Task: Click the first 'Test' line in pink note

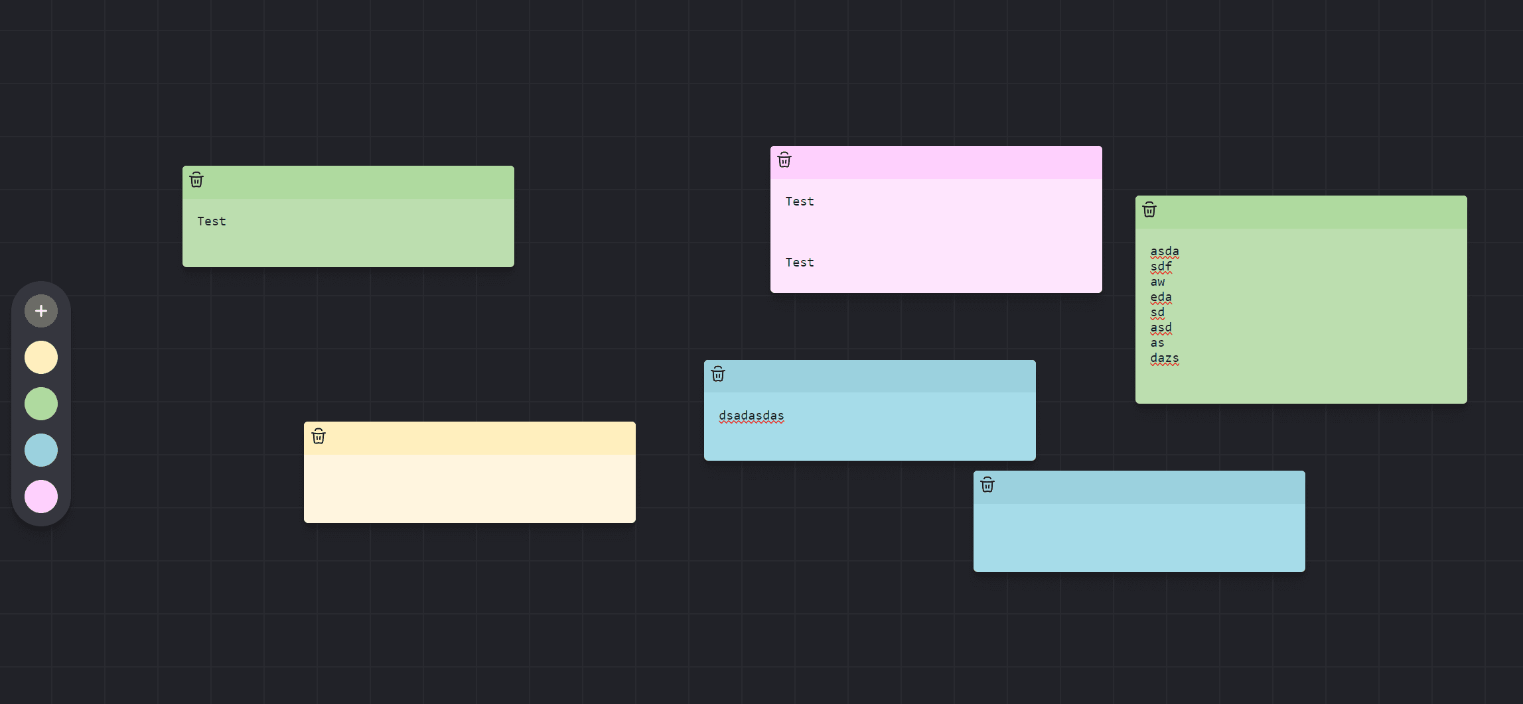Action: [x=800, y=202]
